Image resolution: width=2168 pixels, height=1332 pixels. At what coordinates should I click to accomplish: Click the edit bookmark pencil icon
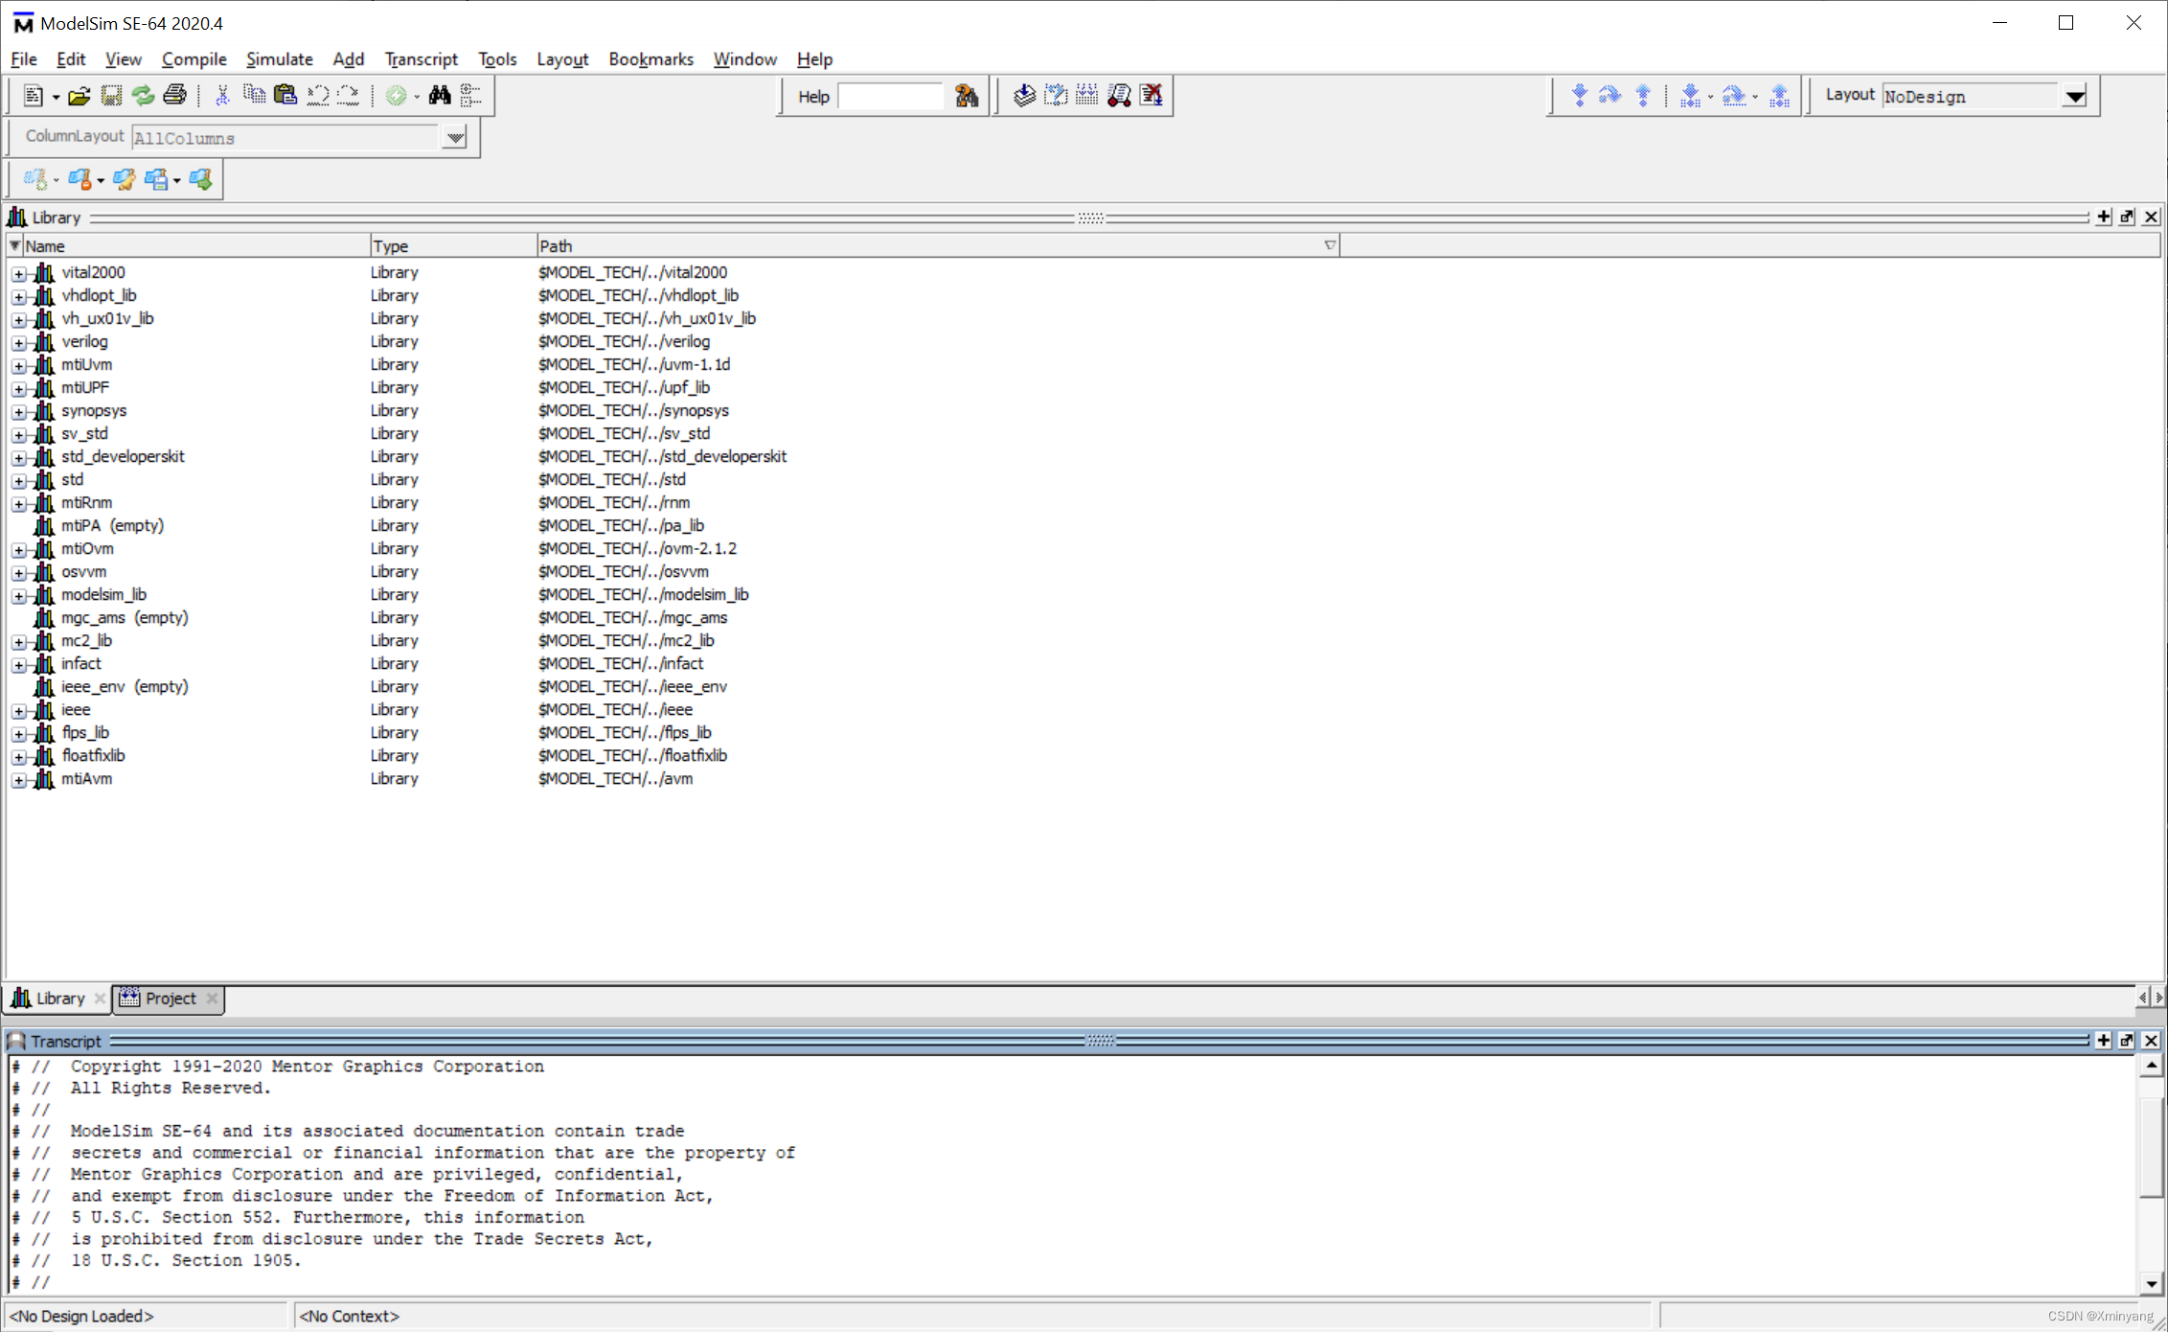click(125, 179)
